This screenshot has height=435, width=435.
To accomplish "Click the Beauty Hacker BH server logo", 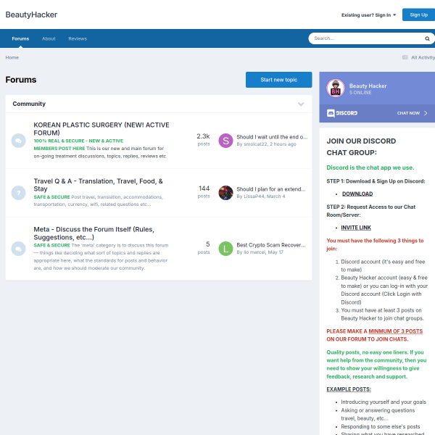I will click(x=336, y=88).
